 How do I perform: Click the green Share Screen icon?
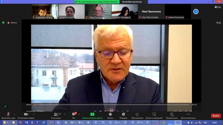[92, 114]
